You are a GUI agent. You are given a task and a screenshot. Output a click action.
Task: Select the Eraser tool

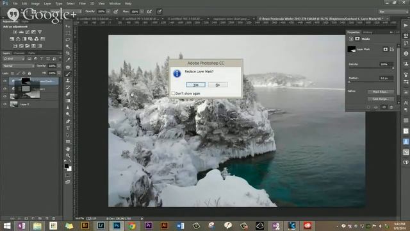pos(68,94)
